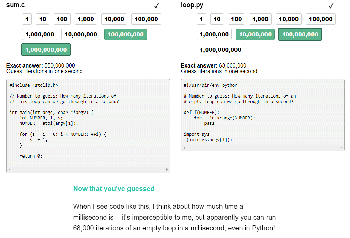350x238 pixels.
Task: Select 10,000,000 guess for loop.py
Action: click(x=255, y=34)
